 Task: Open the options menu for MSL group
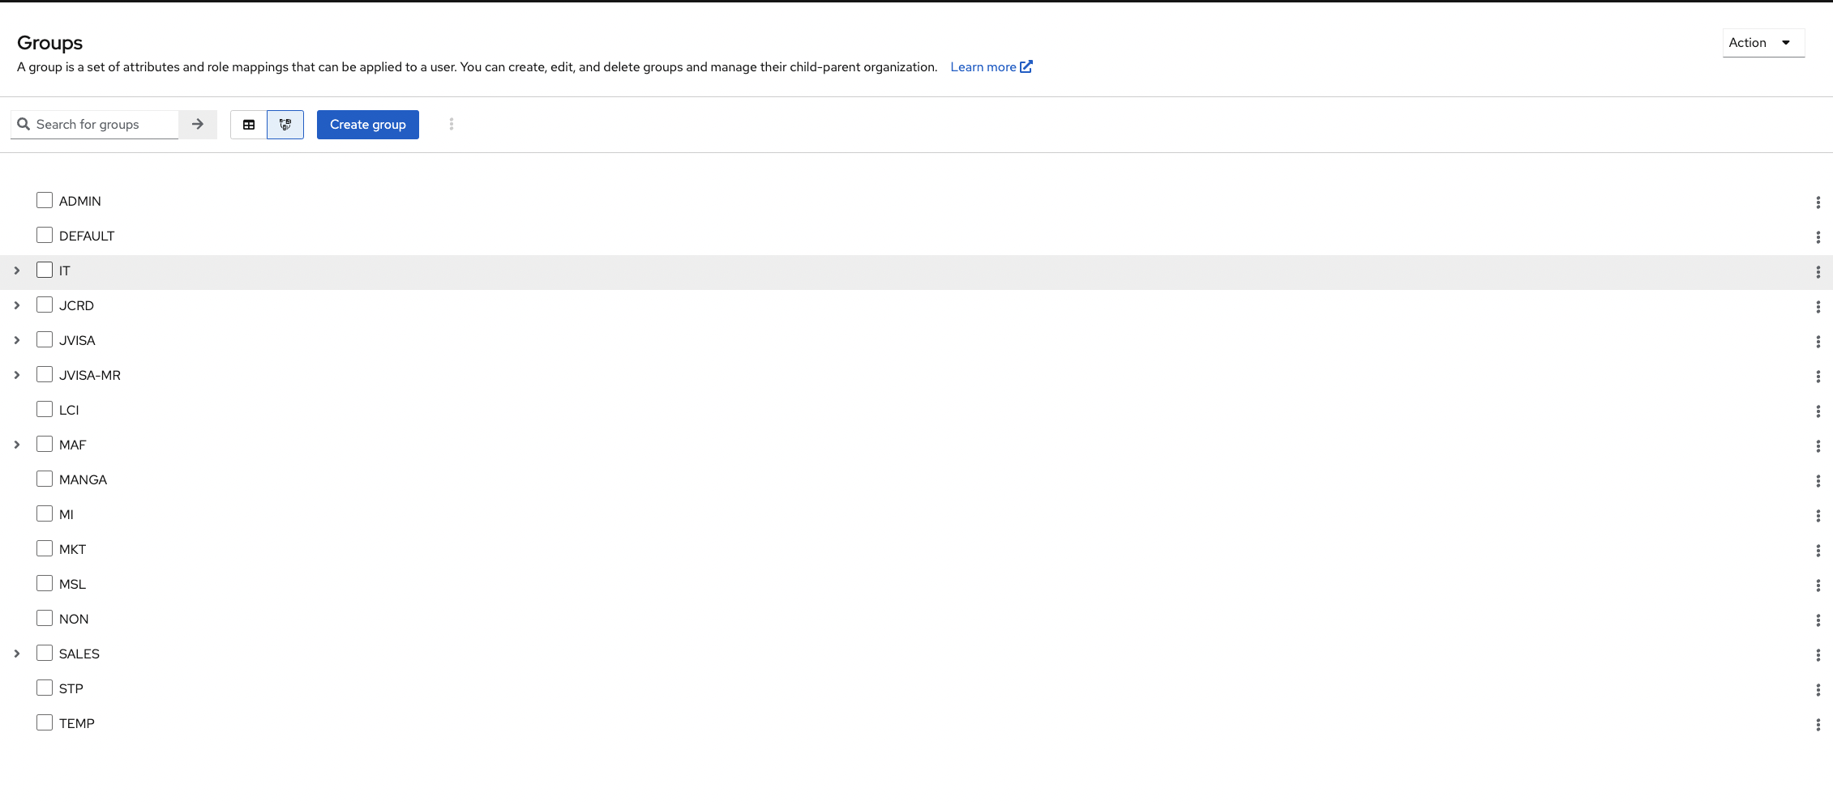1818,586
